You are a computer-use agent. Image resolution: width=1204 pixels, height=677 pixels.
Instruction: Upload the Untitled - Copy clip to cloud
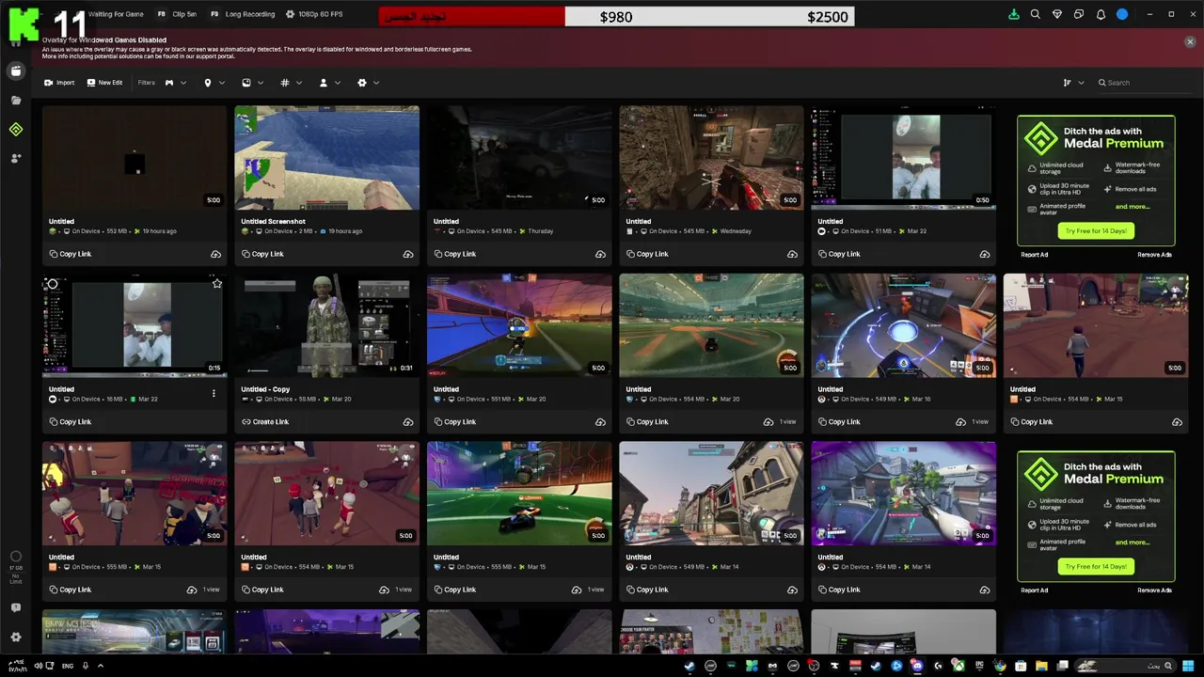pyautogui.click(x=408, y=422)
